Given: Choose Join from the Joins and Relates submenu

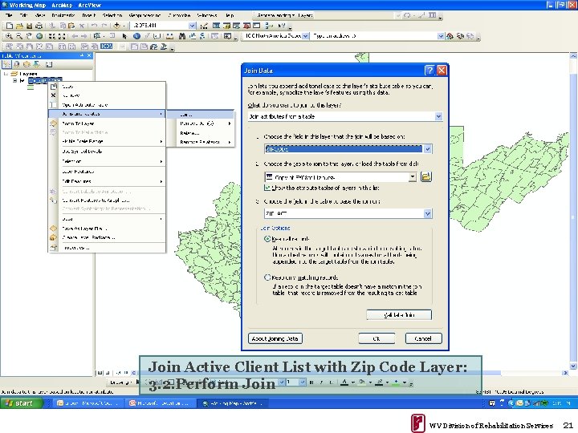Looking at the screenshot, I should pyautogui.click(x=200, y=115).
